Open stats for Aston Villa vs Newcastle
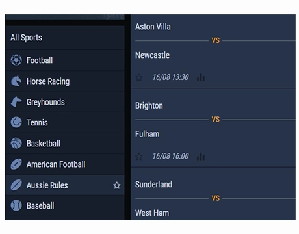Image resolution: width=299 pixels, height=234 pixels. point(201,77)
